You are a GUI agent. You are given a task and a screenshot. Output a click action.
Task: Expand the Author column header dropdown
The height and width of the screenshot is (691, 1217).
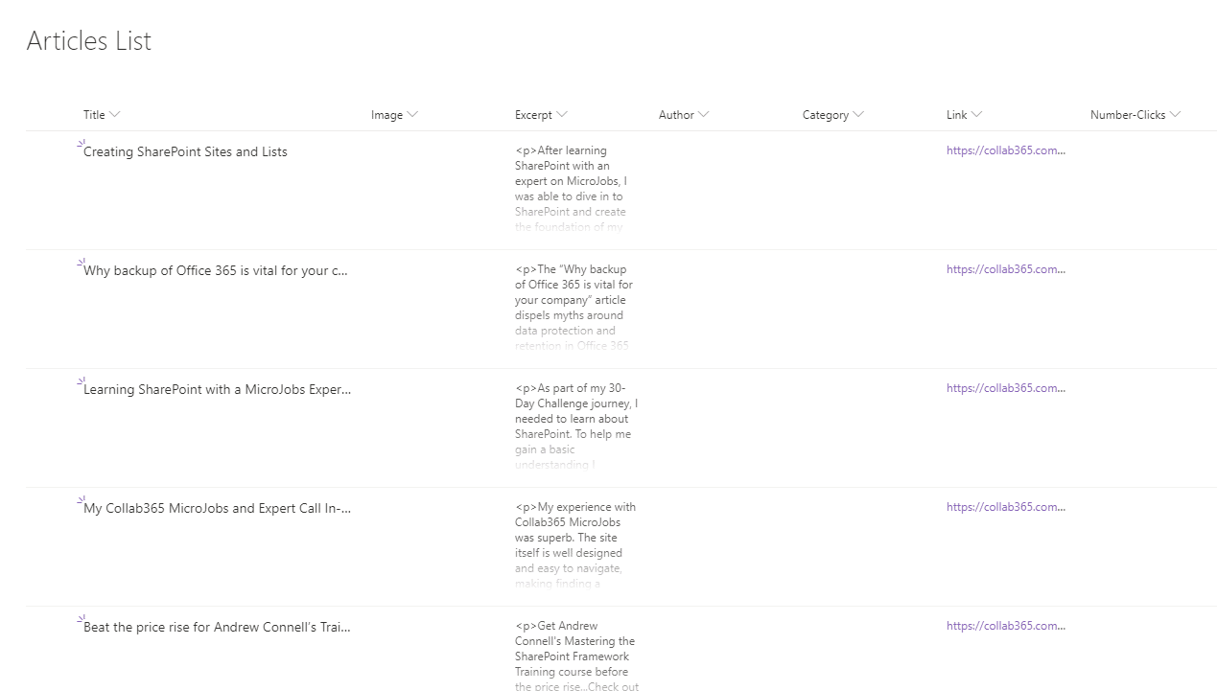pyautogui.click(x=704, y=115)
